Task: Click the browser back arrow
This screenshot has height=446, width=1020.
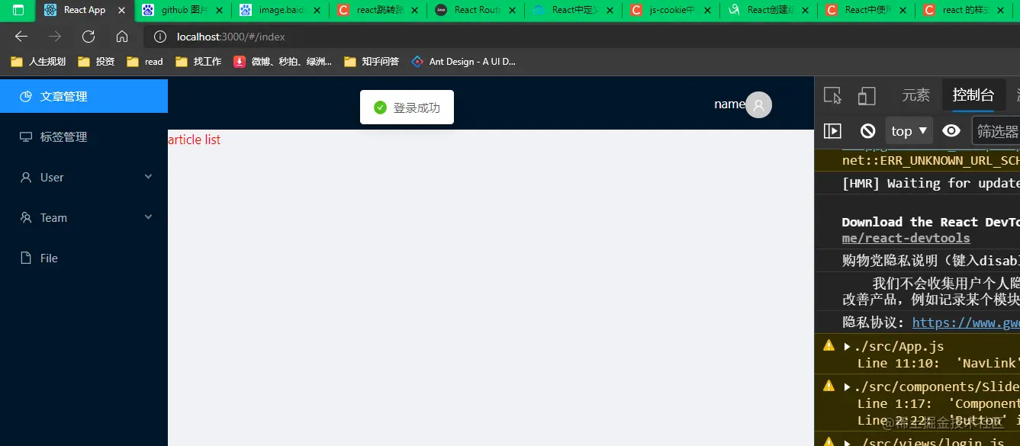Action: pyautogui.click(x=21, y=37)
